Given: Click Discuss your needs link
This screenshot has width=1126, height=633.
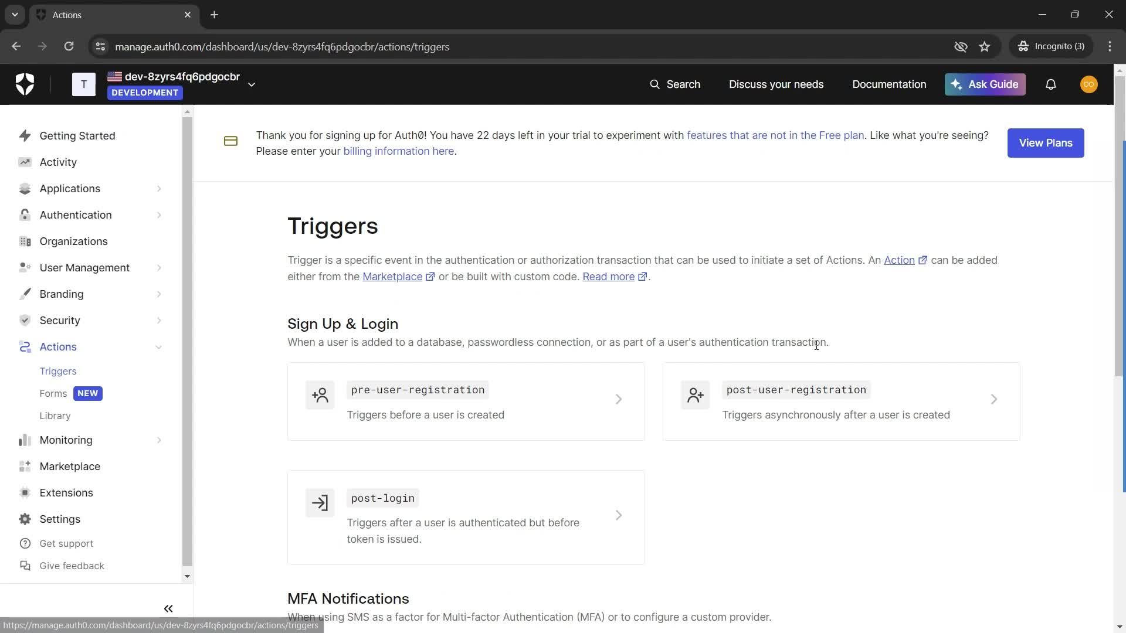Looking at the screenshot, I should [x=776, y=84].
